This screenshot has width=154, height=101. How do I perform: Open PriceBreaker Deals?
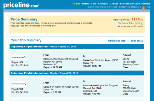point(130,4)
